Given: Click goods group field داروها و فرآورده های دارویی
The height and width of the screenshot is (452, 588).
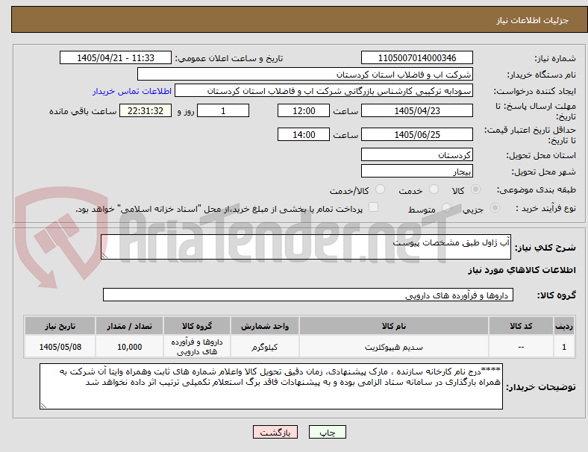Looking at the screenshot, I should pos(308,295).
